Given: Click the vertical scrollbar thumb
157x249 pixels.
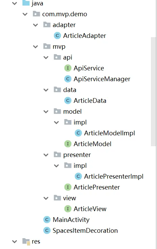Looking at the screenshot, I should coord(154,92).
